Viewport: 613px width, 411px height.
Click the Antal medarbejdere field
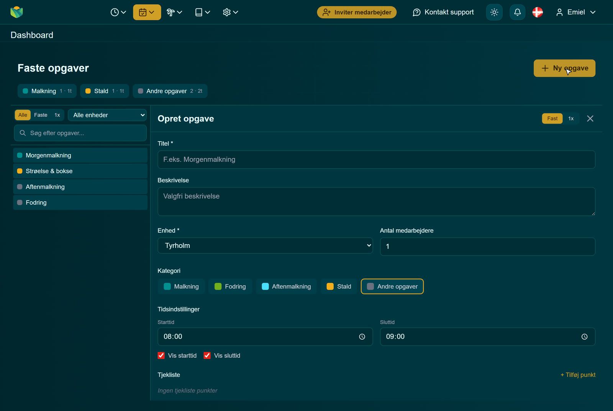(x=487, y=246)
